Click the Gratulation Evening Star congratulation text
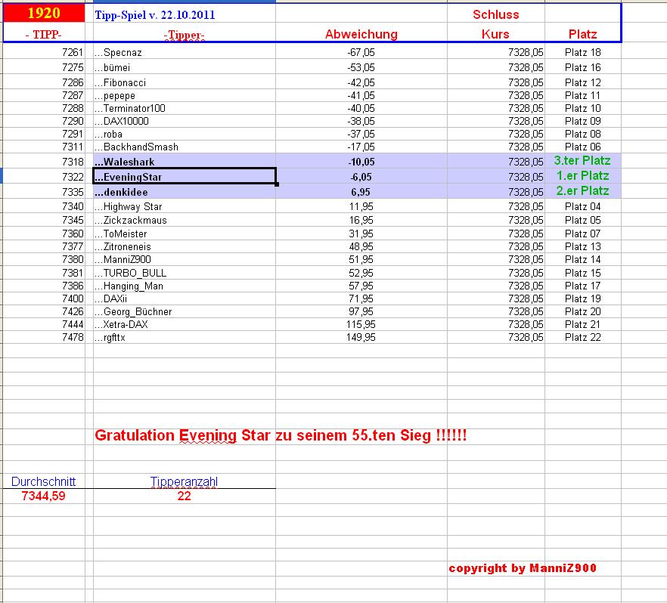The image size is (667, 603). click(284, 435)
